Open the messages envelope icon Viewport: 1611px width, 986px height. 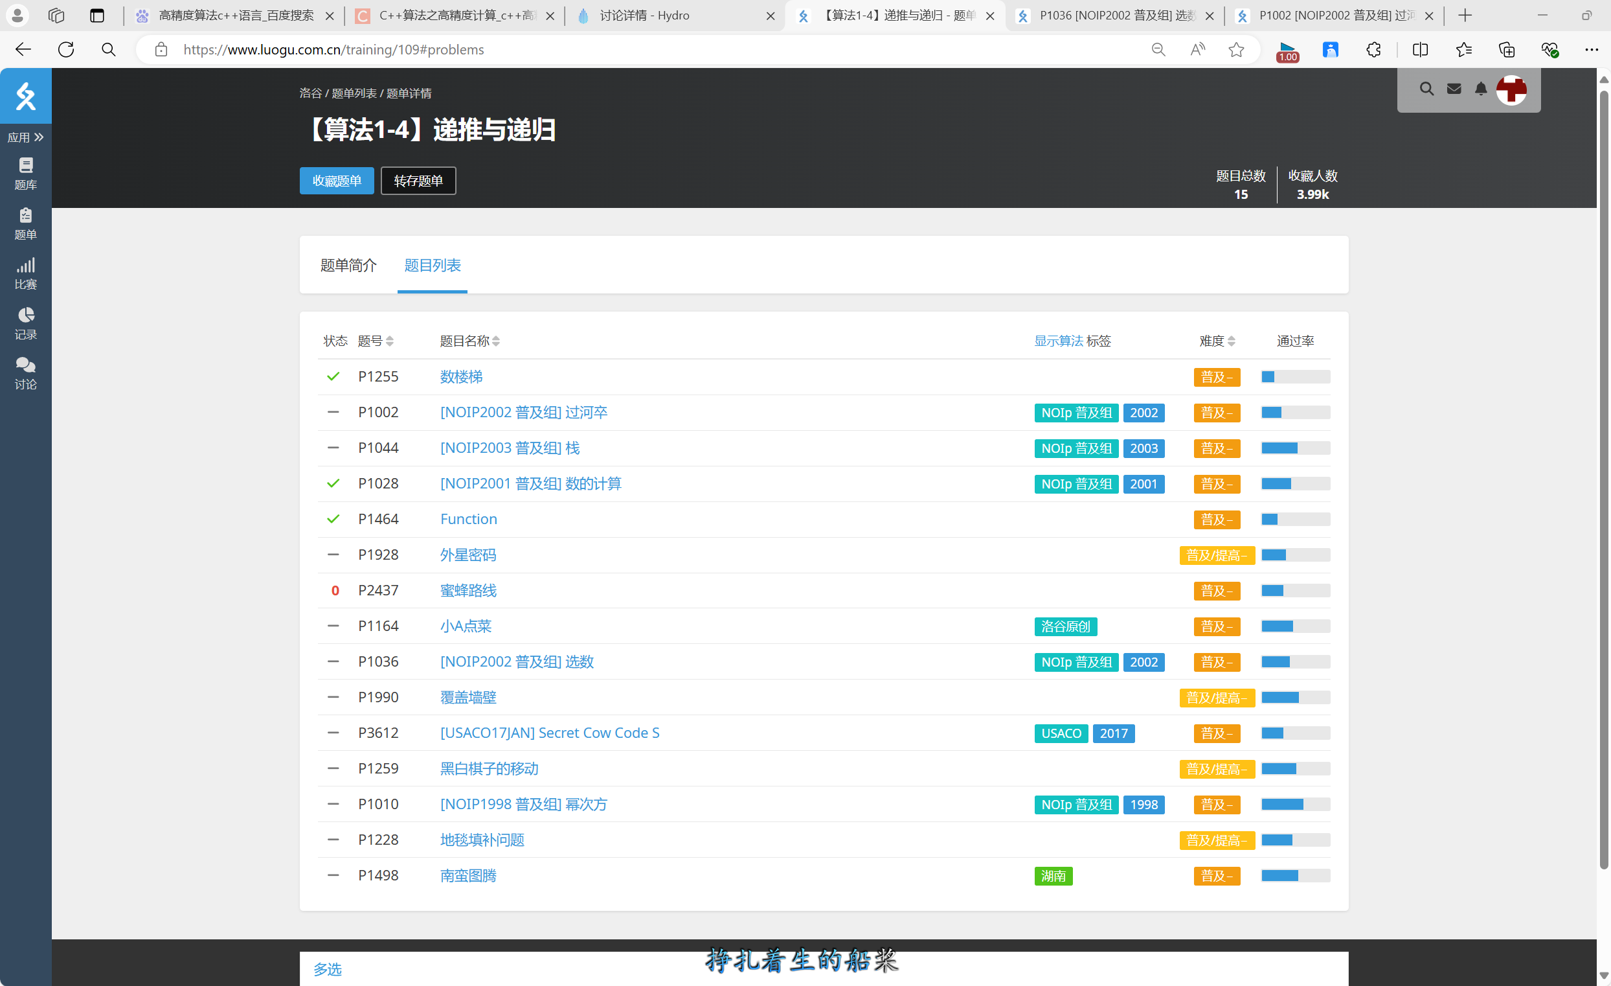tap(1454, 89)
